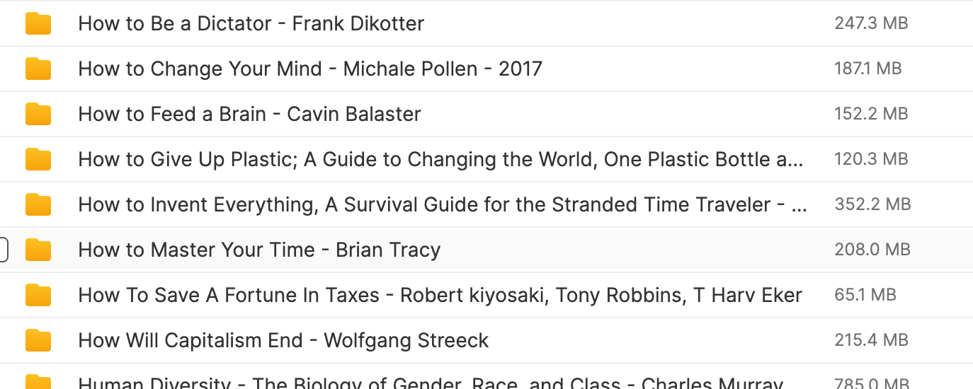
Task: Click the 65.1 MB size in the Taxes row
Action: 865,295
